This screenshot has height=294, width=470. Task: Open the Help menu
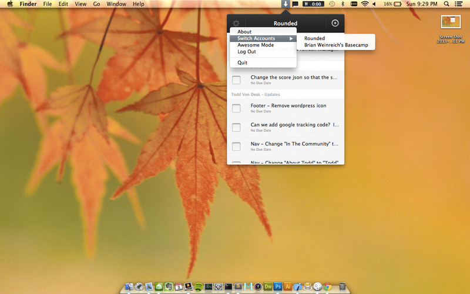tap(139, 4)
